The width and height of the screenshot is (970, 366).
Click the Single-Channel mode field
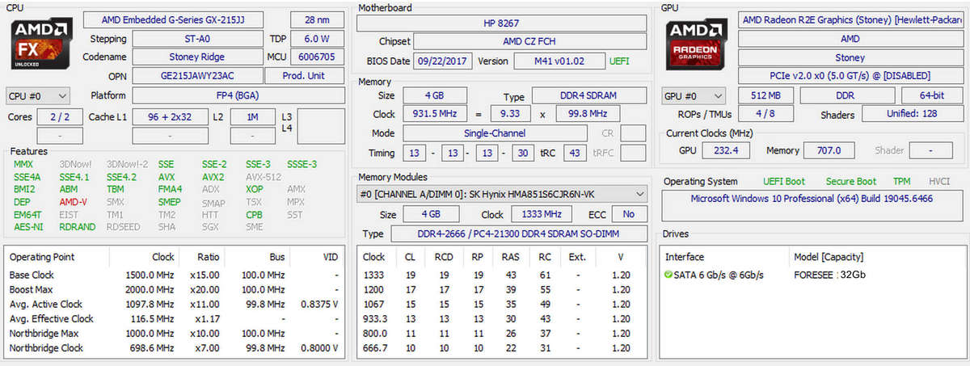point(494,133)
